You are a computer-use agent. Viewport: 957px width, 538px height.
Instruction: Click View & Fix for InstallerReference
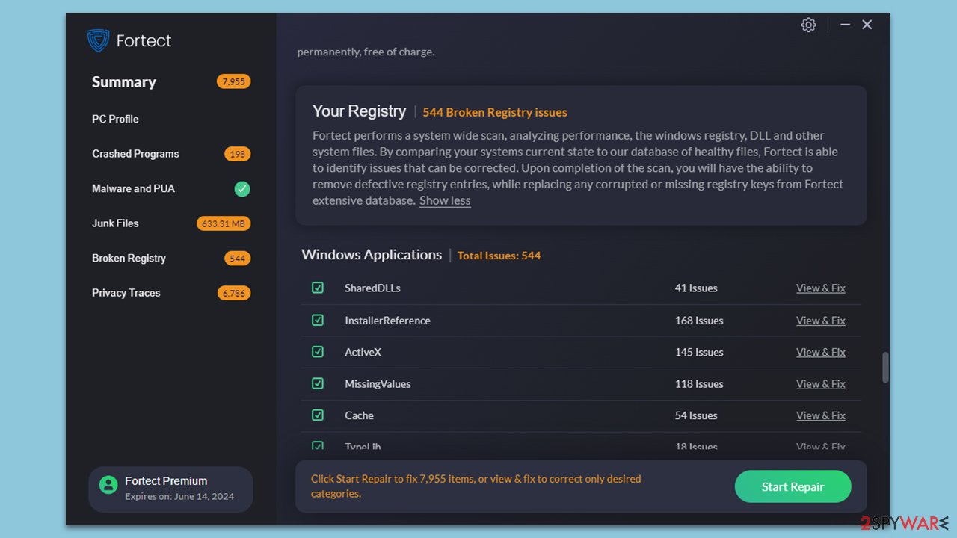[x=820, y=320]
